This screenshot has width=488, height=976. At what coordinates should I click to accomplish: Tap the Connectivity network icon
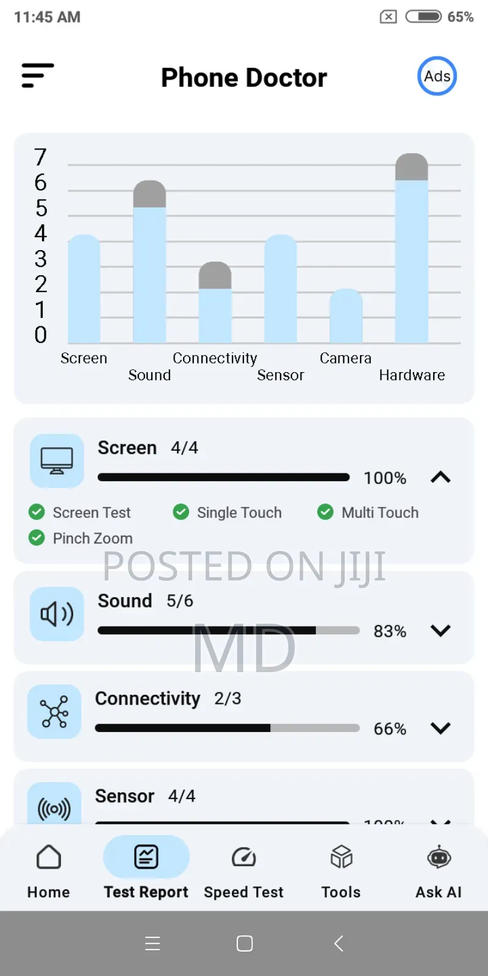(x=54, y=711)
